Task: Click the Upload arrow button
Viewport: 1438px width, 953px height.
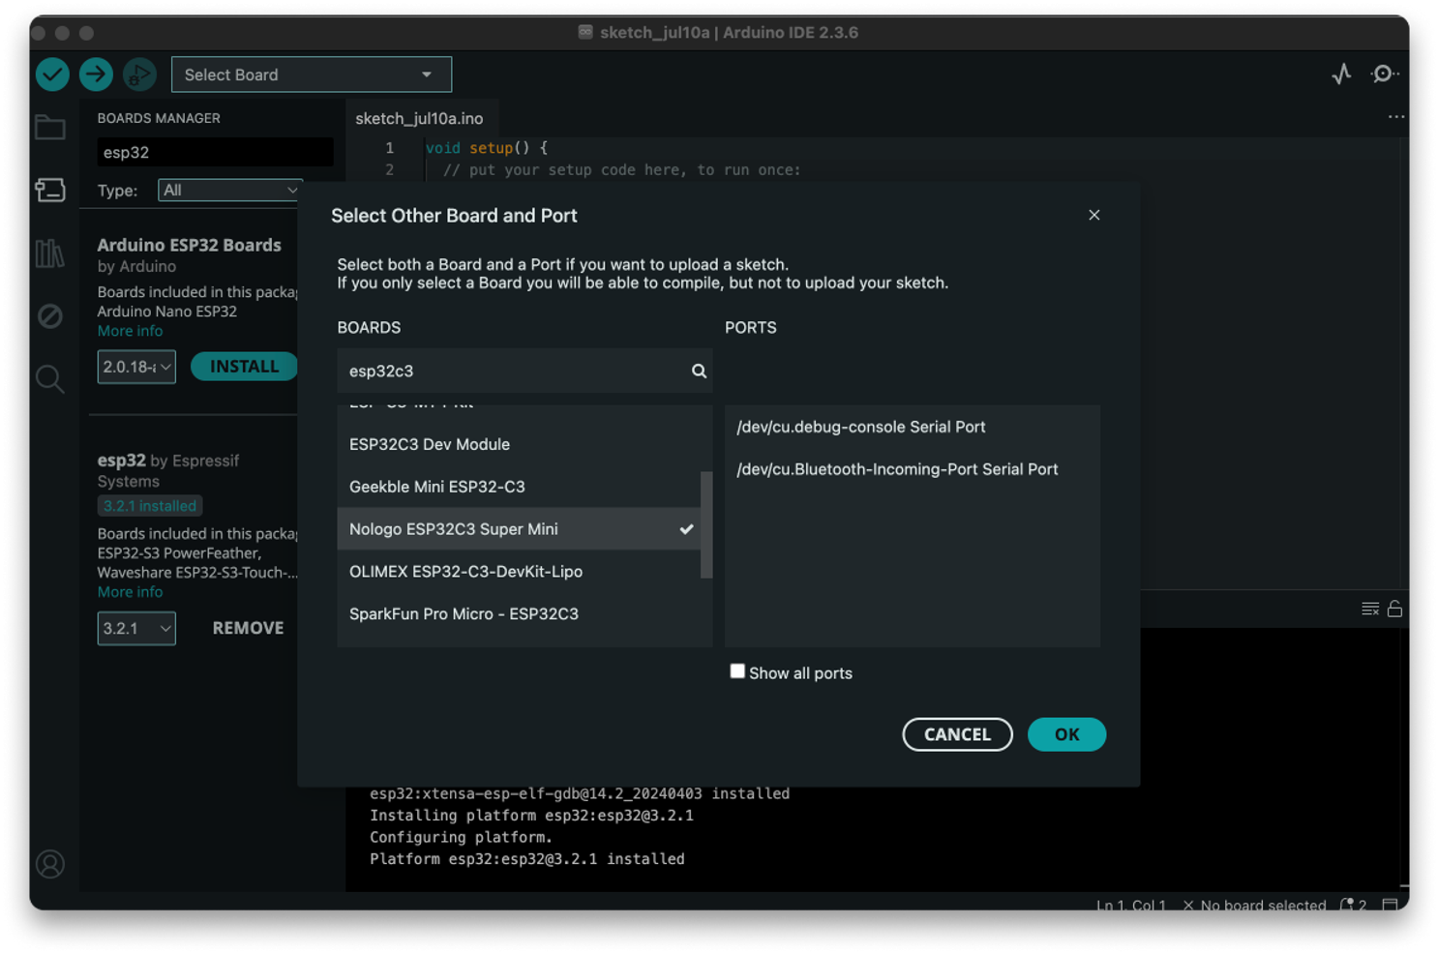Action: (x=96, y=74)
